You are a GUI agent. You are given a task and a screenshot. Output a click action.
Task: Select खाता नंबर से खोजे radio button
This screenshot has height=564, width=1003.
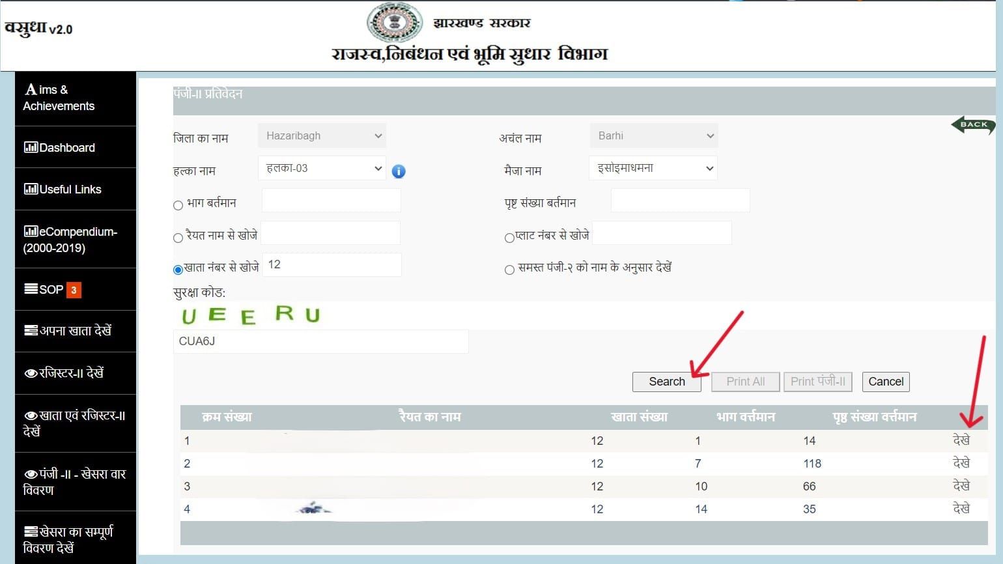coord(178,270)
